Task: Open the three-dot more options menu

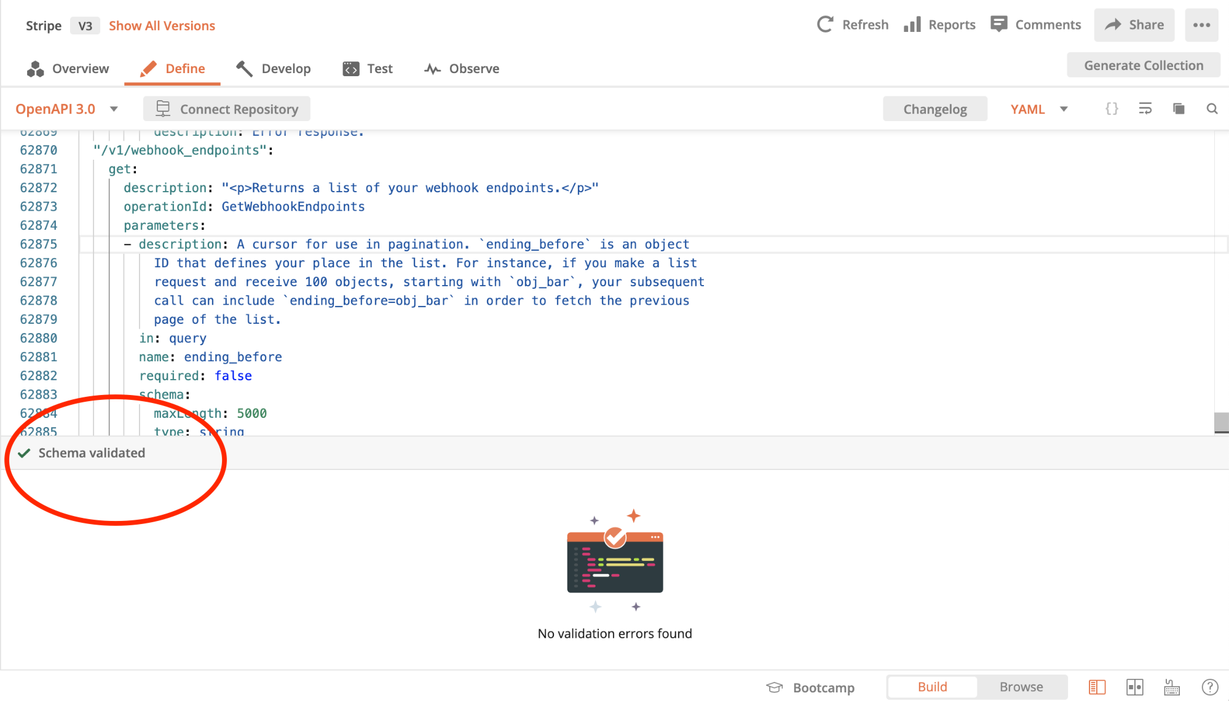Action: (1201, 25)
